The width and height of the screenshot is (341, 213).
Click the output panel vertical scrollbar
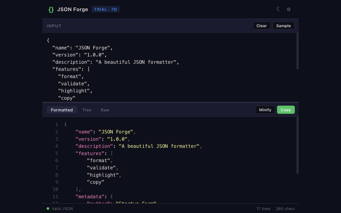coord(298,145)
